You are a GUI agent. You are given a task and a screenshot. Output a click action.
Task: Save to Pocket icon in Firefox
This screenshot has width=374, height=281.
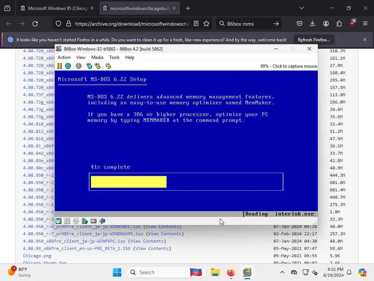click(x=299, y=24)
